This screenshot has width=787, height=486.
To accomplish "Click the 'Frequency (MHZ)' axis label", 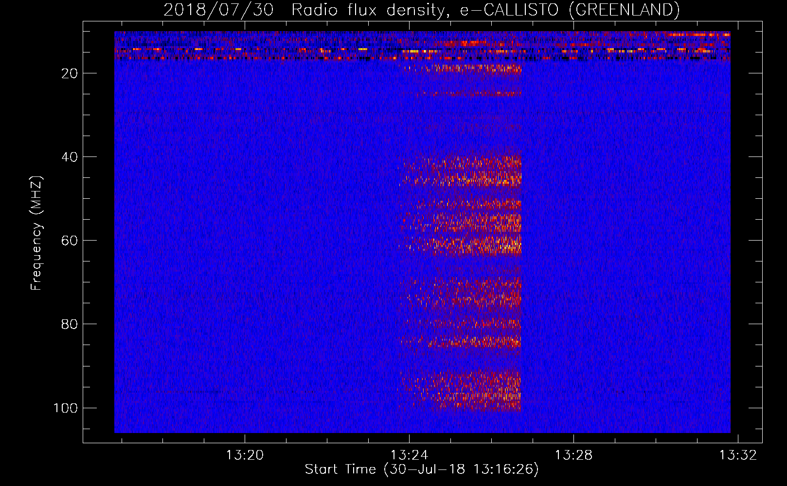I will pyautogui.click(x=36, y=233).
